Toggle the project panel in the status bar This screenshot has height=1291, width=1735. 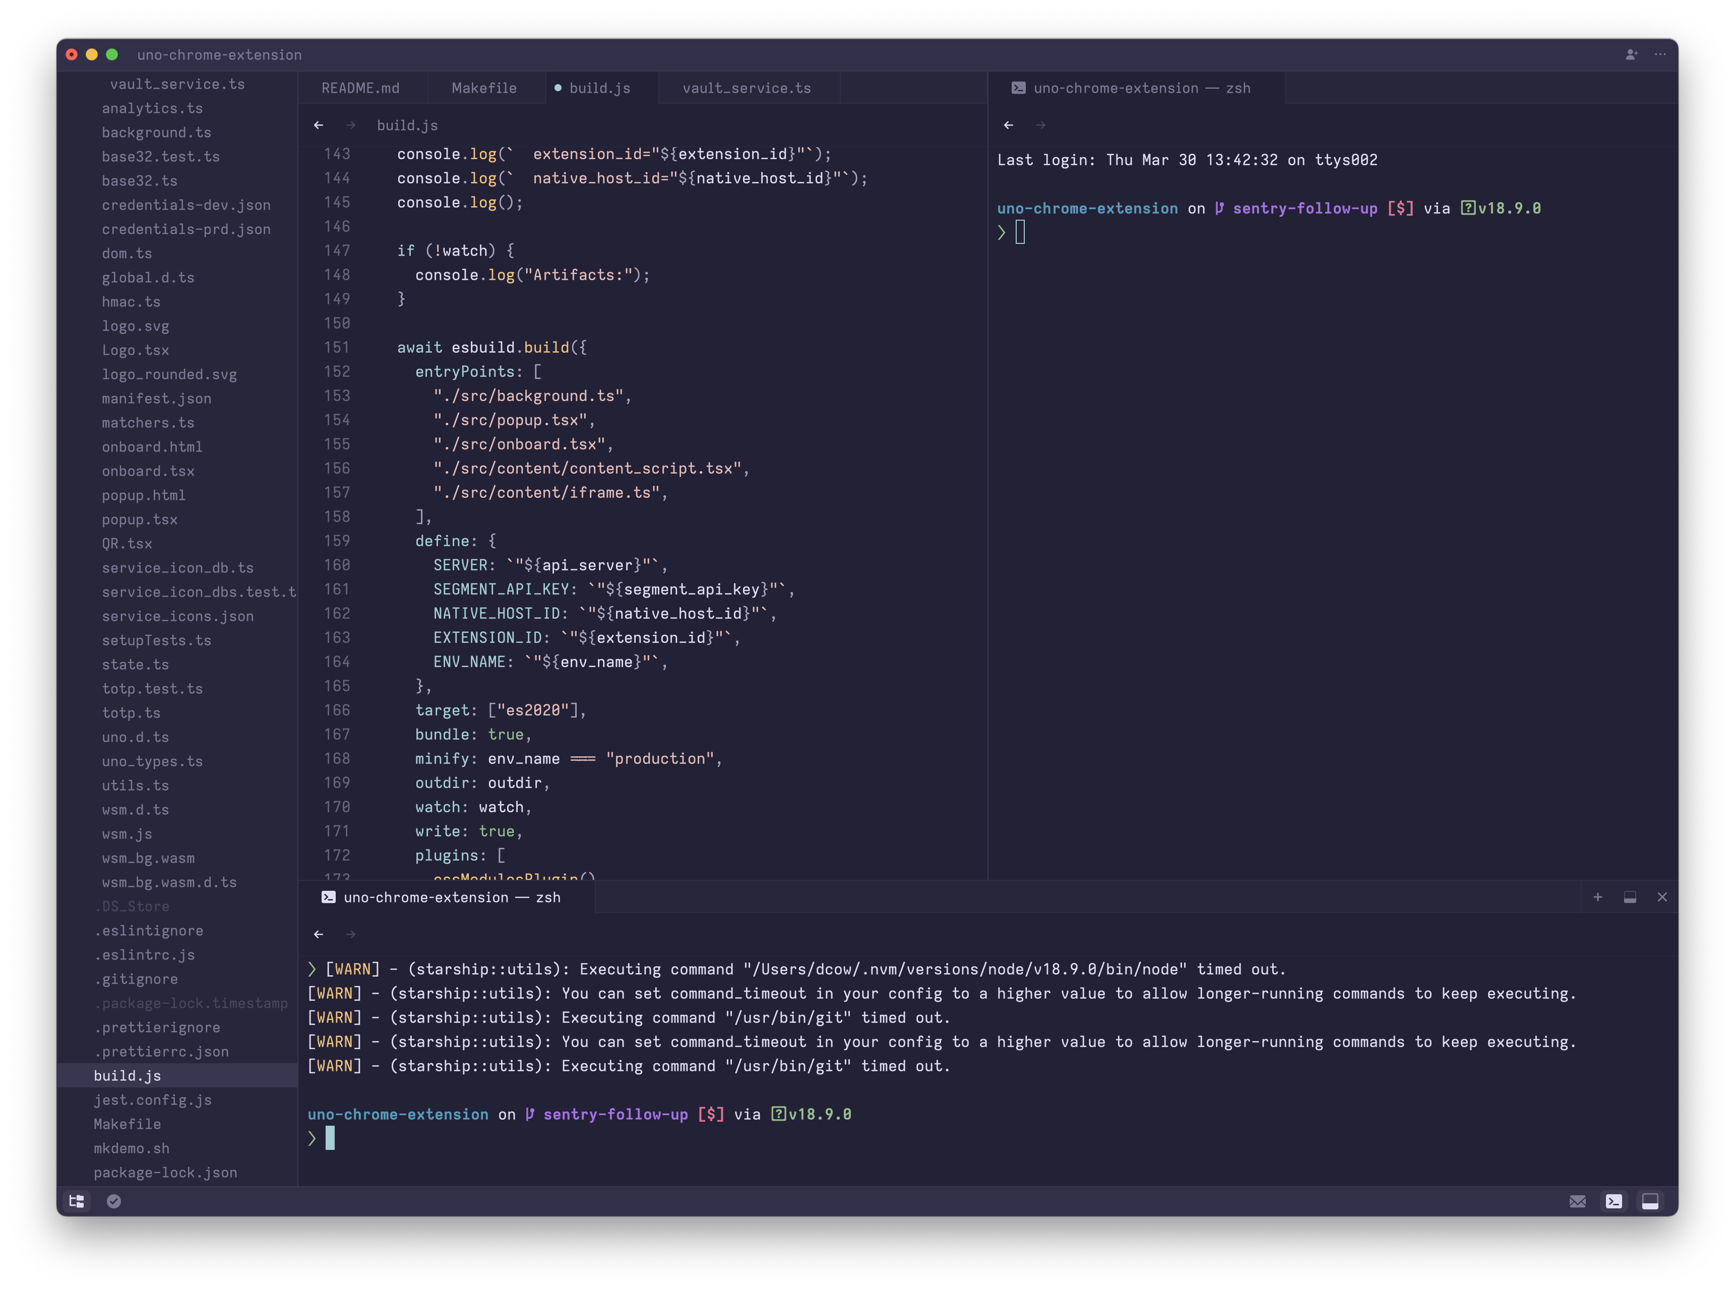pyautogui.click(x=76, y=1201)
